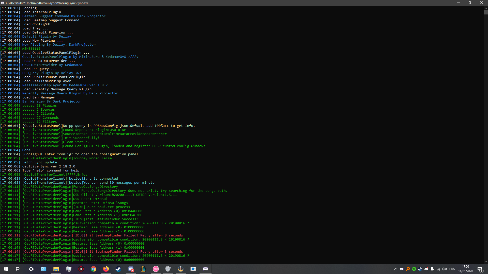Click the console title bar Sync.exe icon
488x274 pixels.
click(x=3, y=3)
